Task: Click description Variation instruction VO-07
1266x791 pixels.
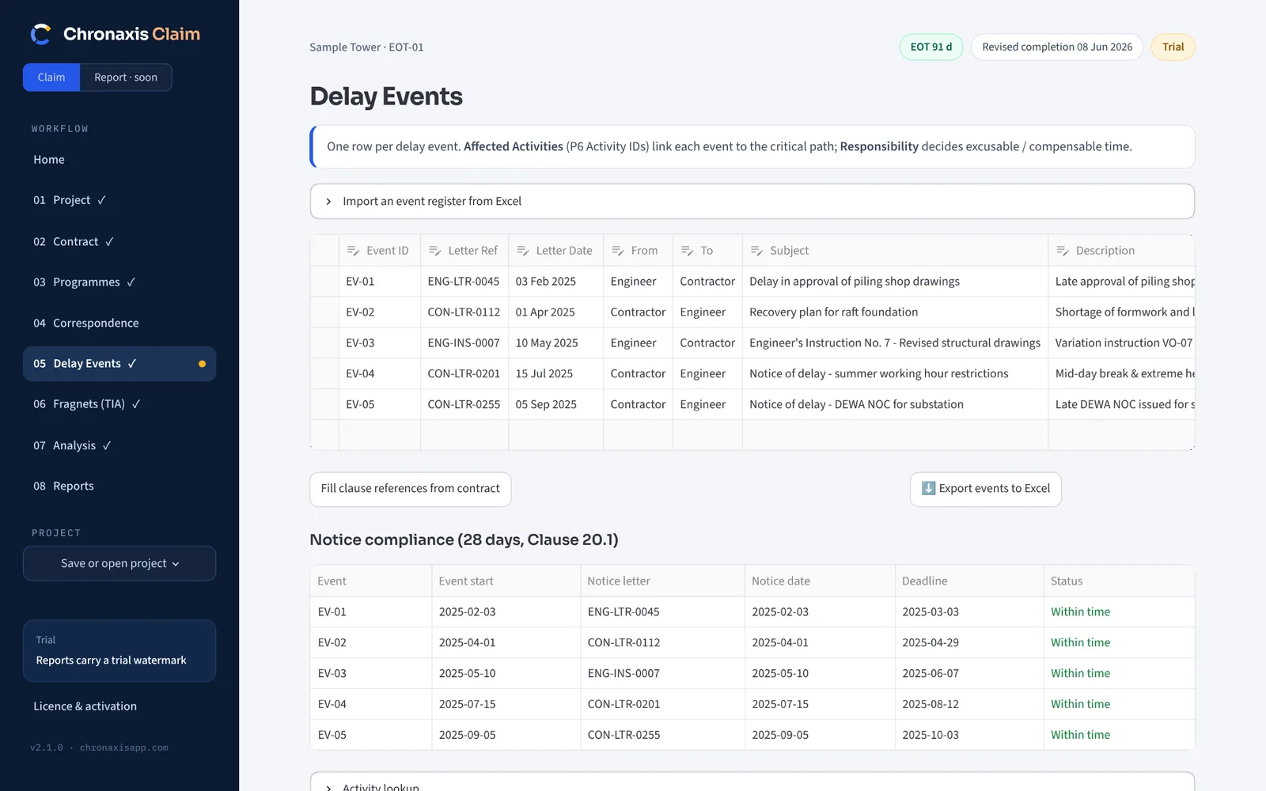Action: click(x=1121, y=343)
